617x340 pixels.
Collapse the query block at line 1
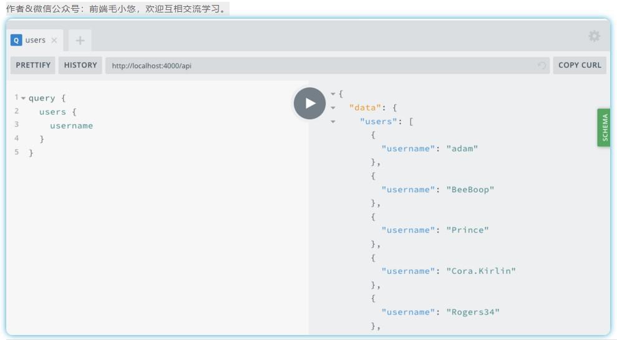(23, 98)
